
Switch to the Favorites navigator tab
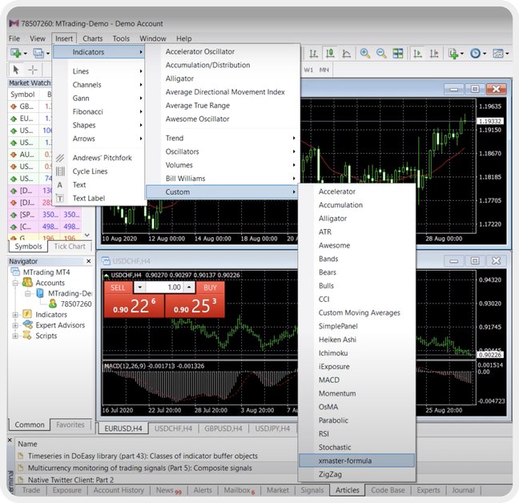[70, 425]
